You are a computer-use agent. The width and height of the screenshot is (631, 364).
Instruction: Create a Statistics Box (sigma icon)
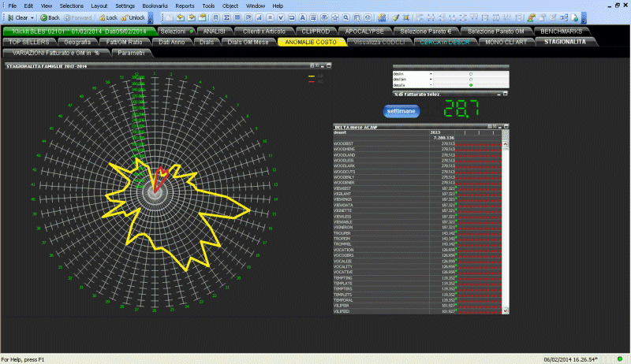(226, 17)
